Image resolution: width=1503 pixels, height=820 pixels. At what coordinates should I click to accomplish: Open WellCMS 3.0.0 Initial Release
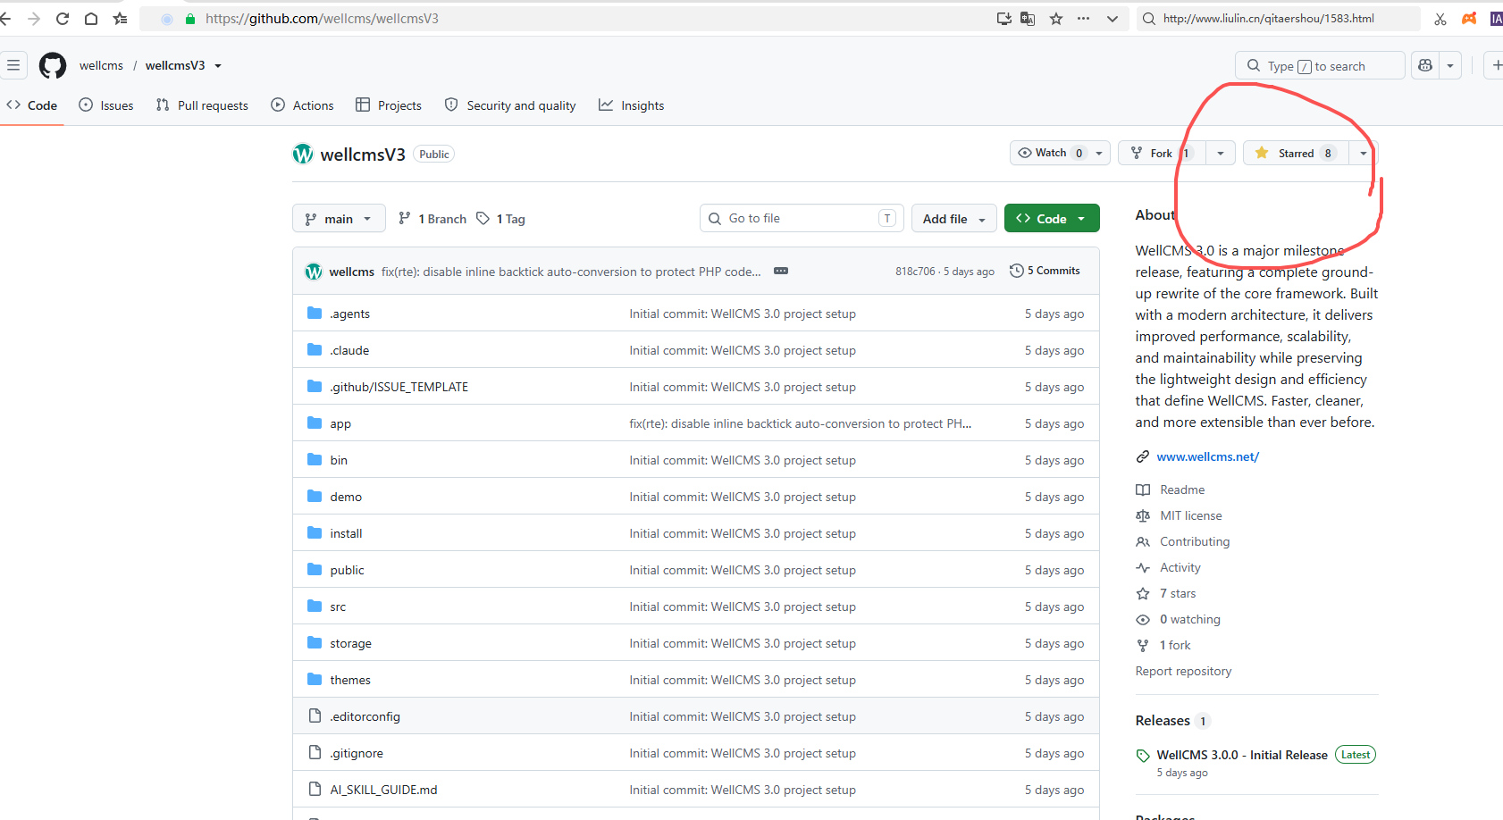click(x=1242, y=755)
